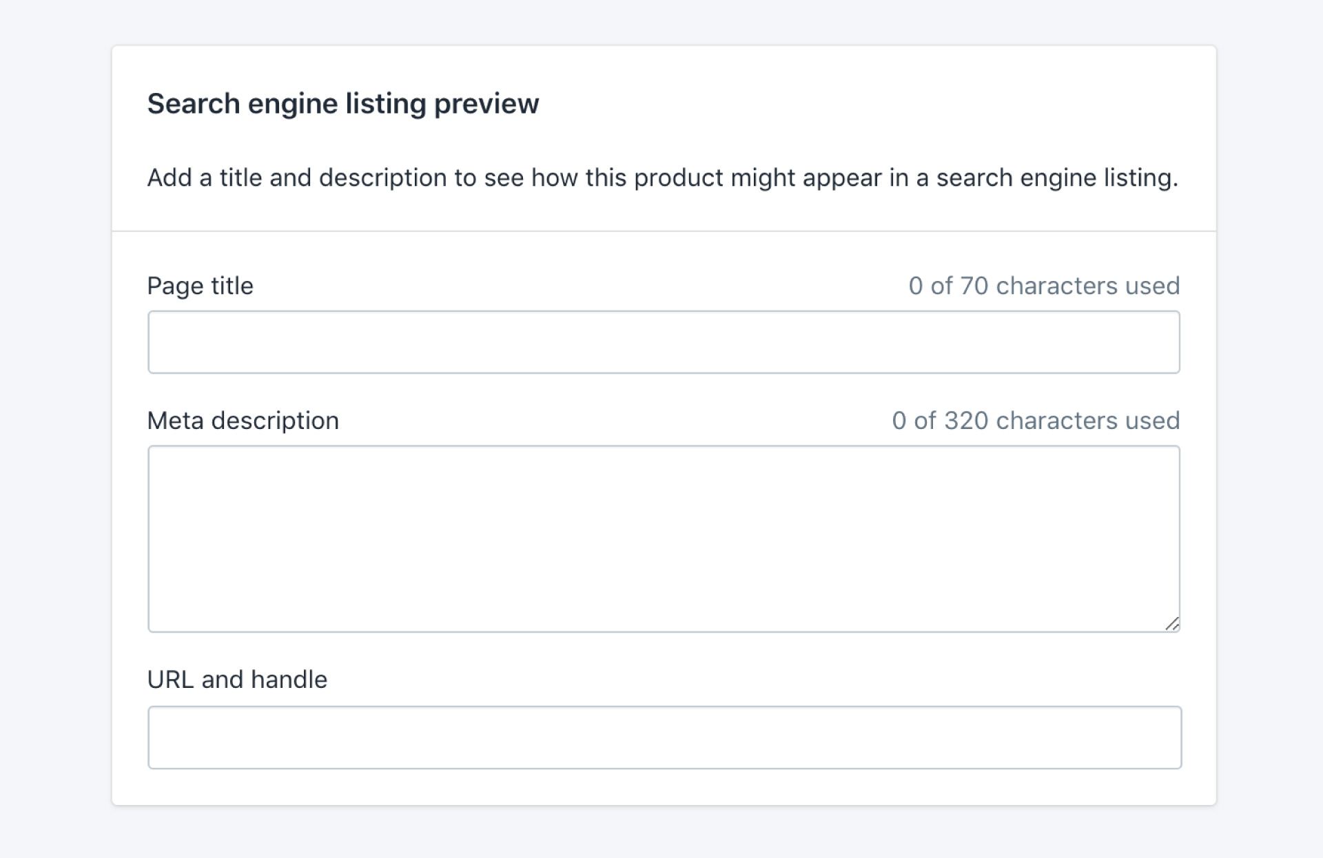Click inside the Meta description text area
Viewport: 1323px width, 858px height.
(664, 538)
